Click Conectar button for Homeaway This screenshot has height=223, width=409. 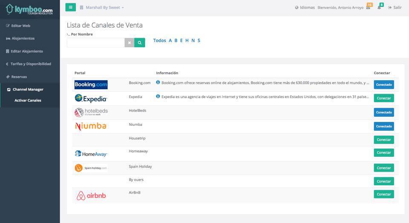click(x=384, y=153)
